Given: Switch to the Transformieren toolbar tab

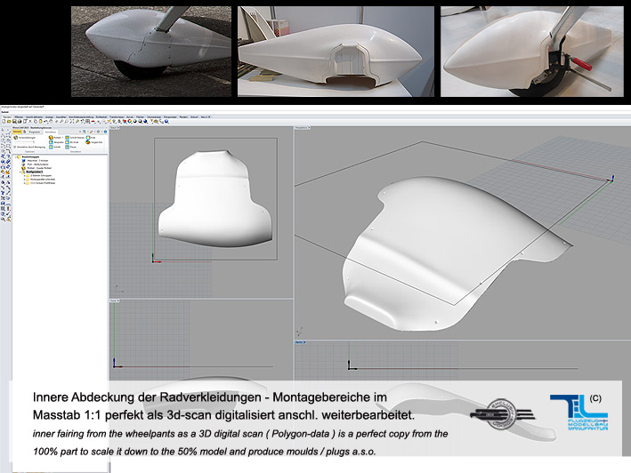Looking at the screenshot, I should point(117,117).
